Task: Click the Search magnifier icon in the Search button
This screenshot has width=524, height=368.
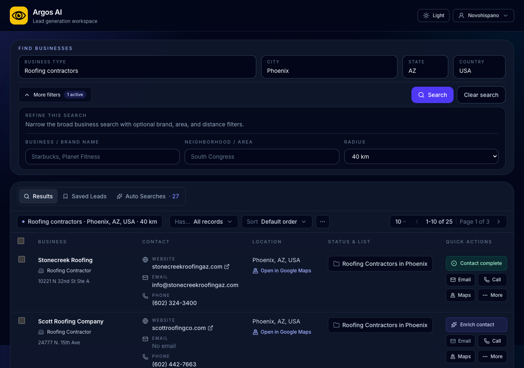Action: (421, 95)
